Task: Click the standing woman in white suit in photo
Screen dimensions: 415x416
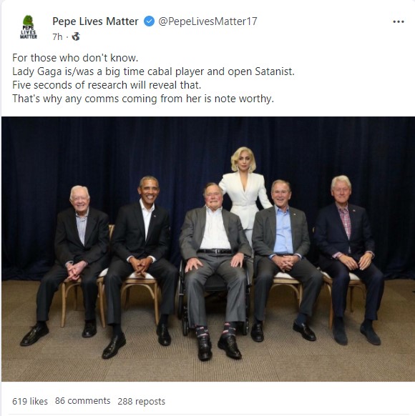Action: [x=245, y=189]
